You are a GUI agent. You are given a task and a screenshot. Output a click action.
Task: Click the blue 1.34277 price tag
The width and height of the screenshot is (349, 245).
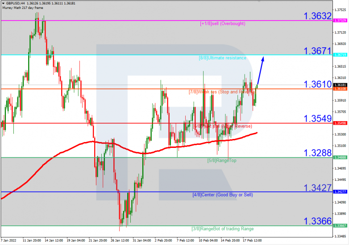coord(340,192)
